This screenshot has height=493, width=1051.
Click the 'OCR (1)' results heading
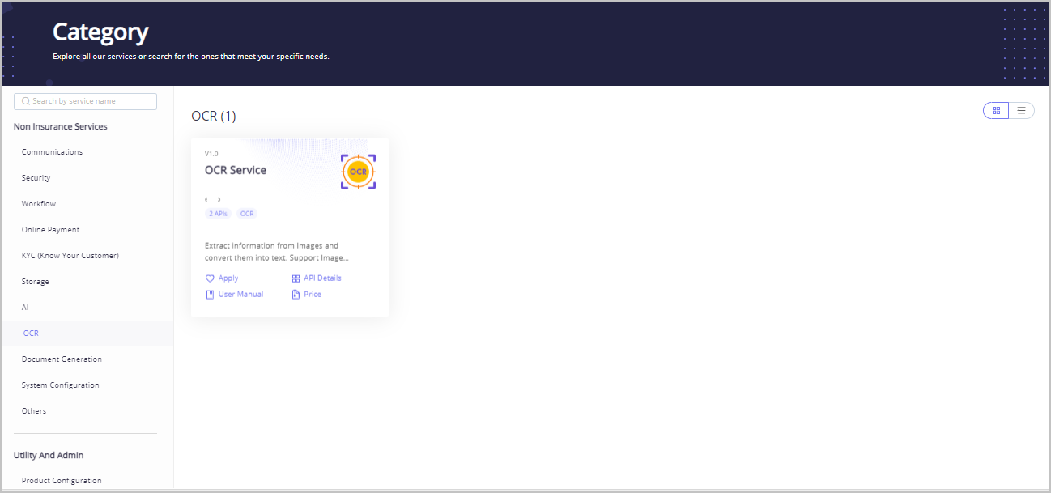pos(214,116)
